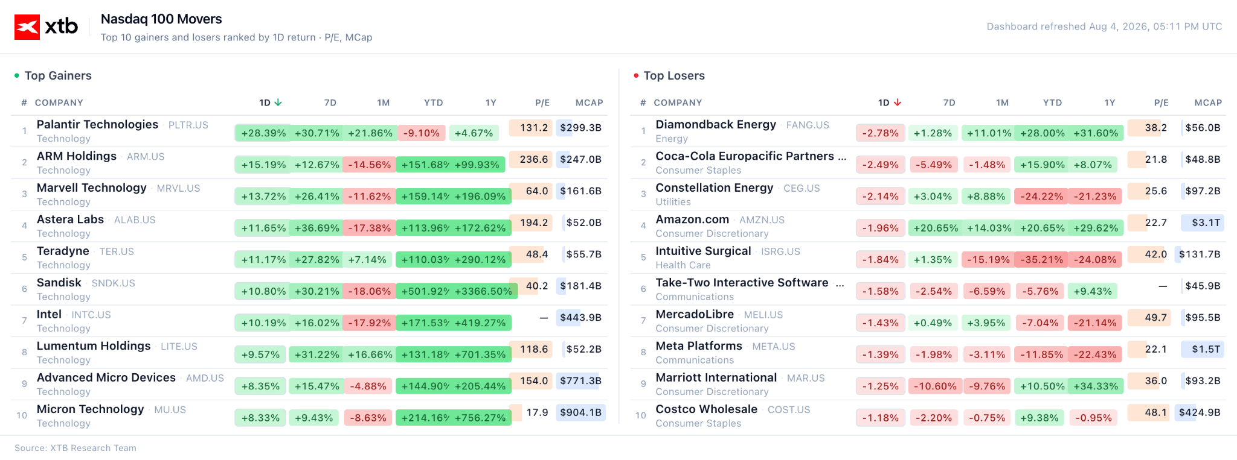The height and width of the screenshot is (460, 1237).
Task: Open Lumentum Holdings company name
Action: [x=94, y=346]
